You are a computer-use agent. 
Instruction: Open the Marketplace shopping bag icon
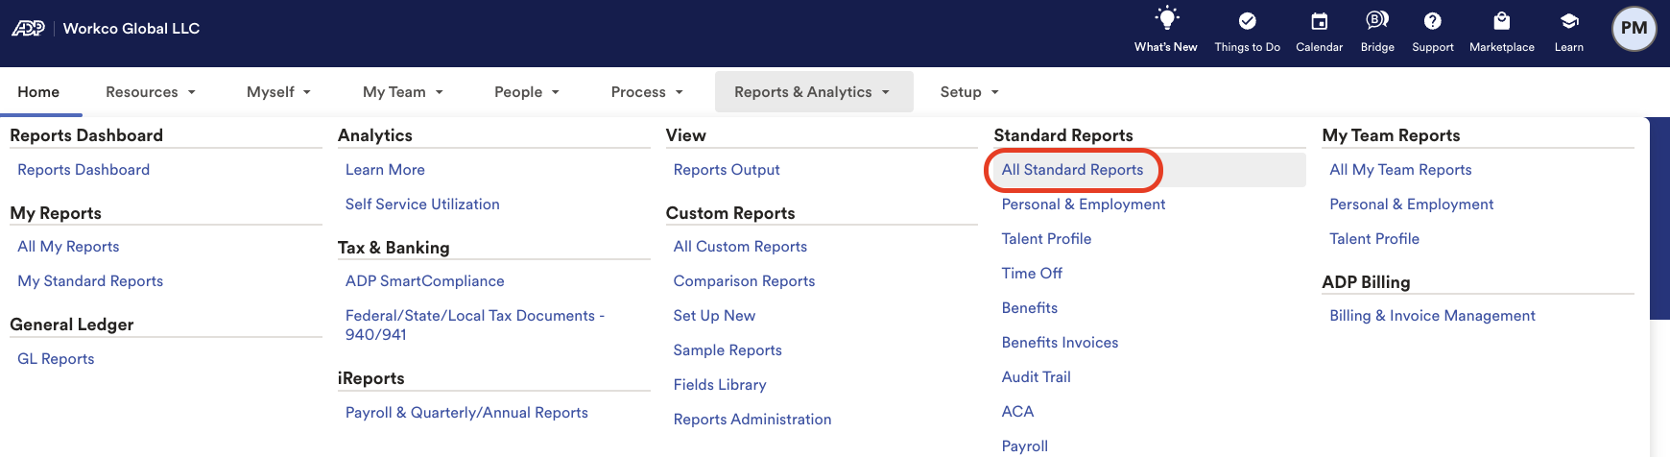pyautogui.click(x=1502, y=20)
